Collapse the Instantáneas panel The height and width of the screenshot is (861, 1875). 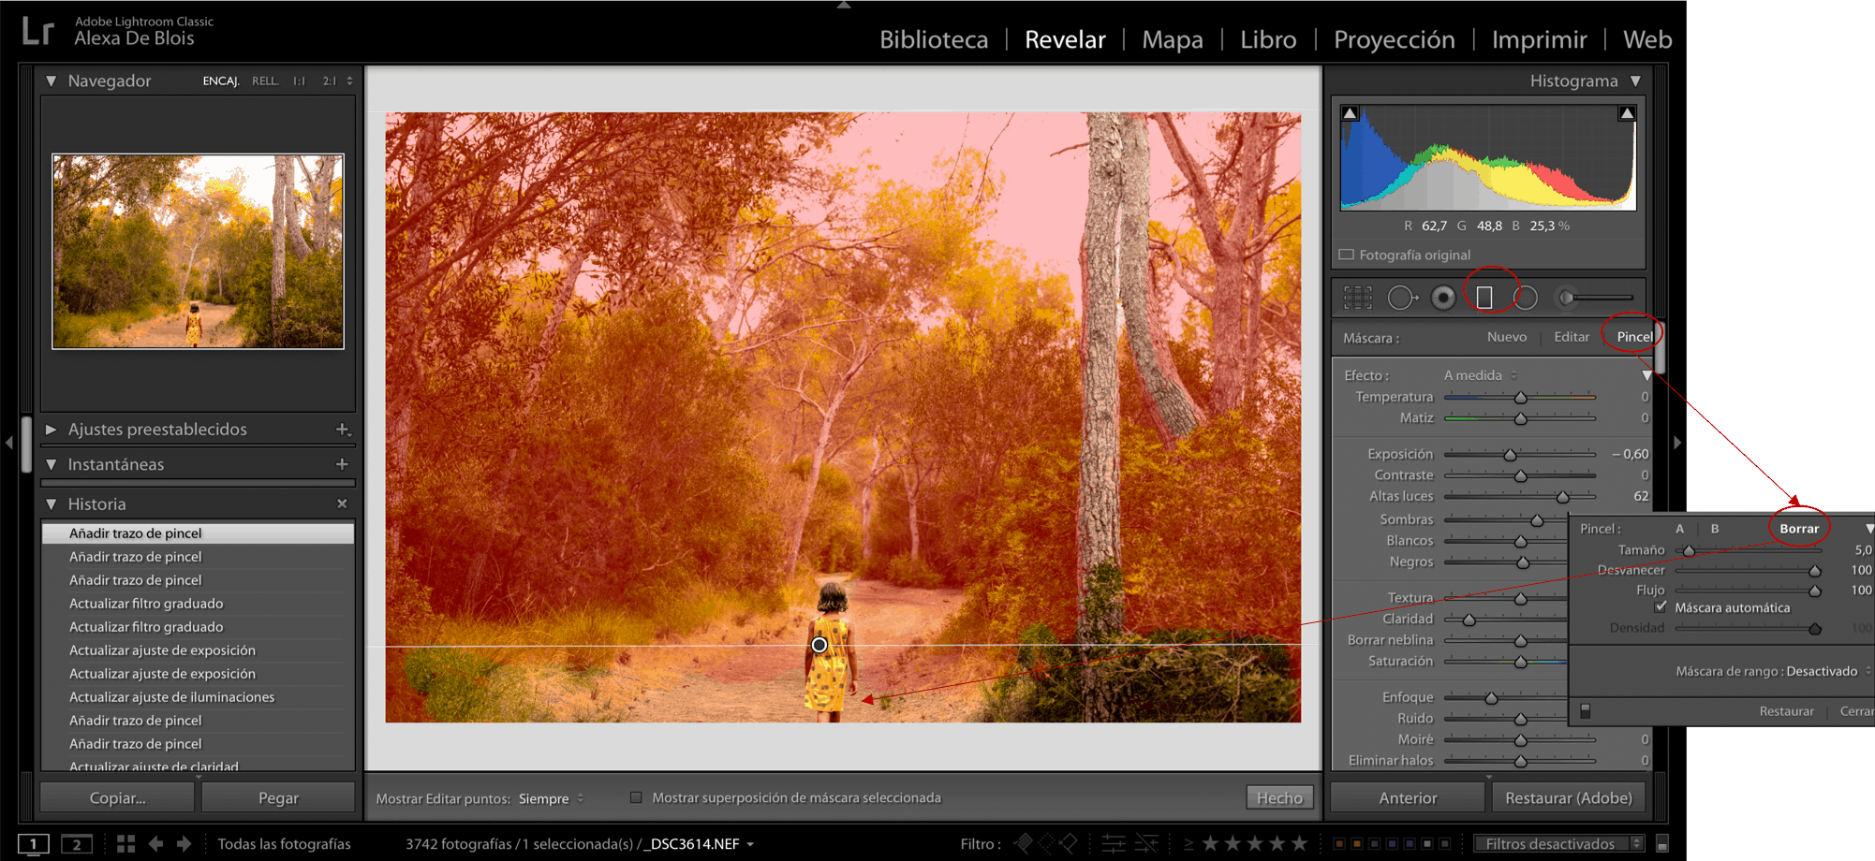click(52, 464)
